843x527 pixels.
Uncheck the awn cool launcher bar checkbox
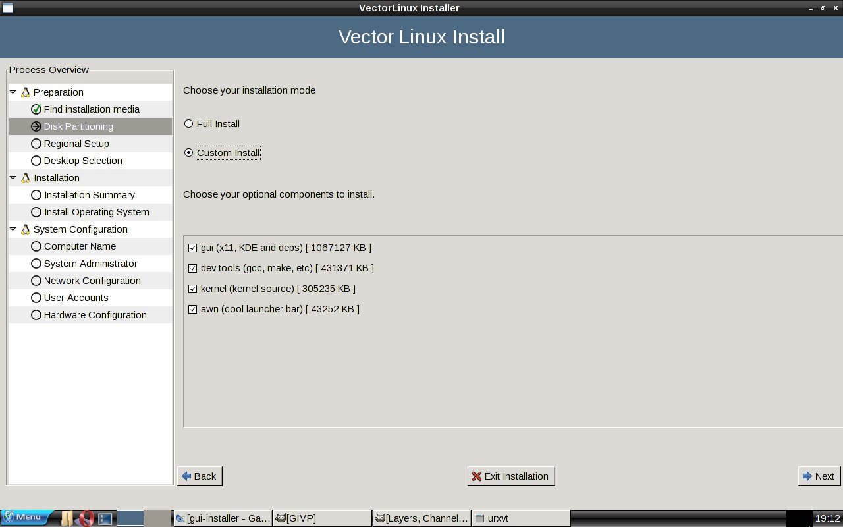pos(193,310)
